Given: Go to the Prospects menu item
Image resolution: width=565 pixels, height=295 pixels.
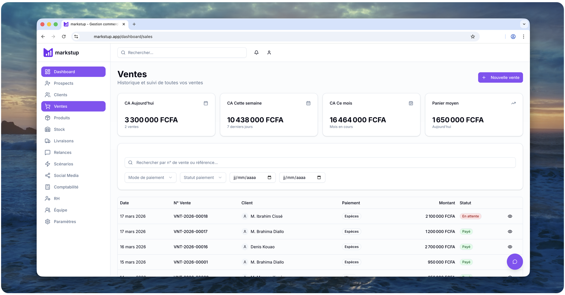Looking at the screenshot, I should tap(64, 83).
